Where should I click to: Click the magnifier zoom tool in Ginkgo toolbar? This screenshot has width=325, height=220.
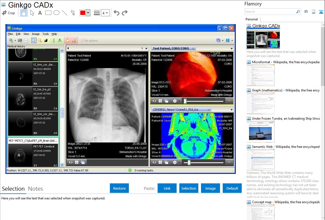(40, 40)
